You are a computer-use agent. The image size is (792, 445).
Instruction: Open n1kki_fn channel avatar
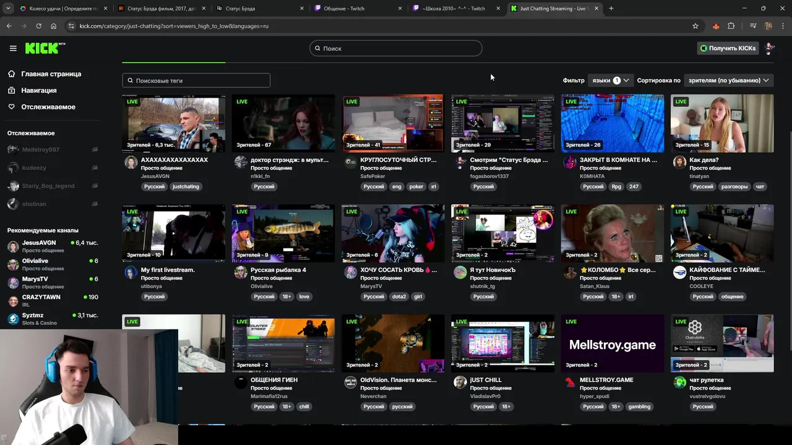coord(241,163)
